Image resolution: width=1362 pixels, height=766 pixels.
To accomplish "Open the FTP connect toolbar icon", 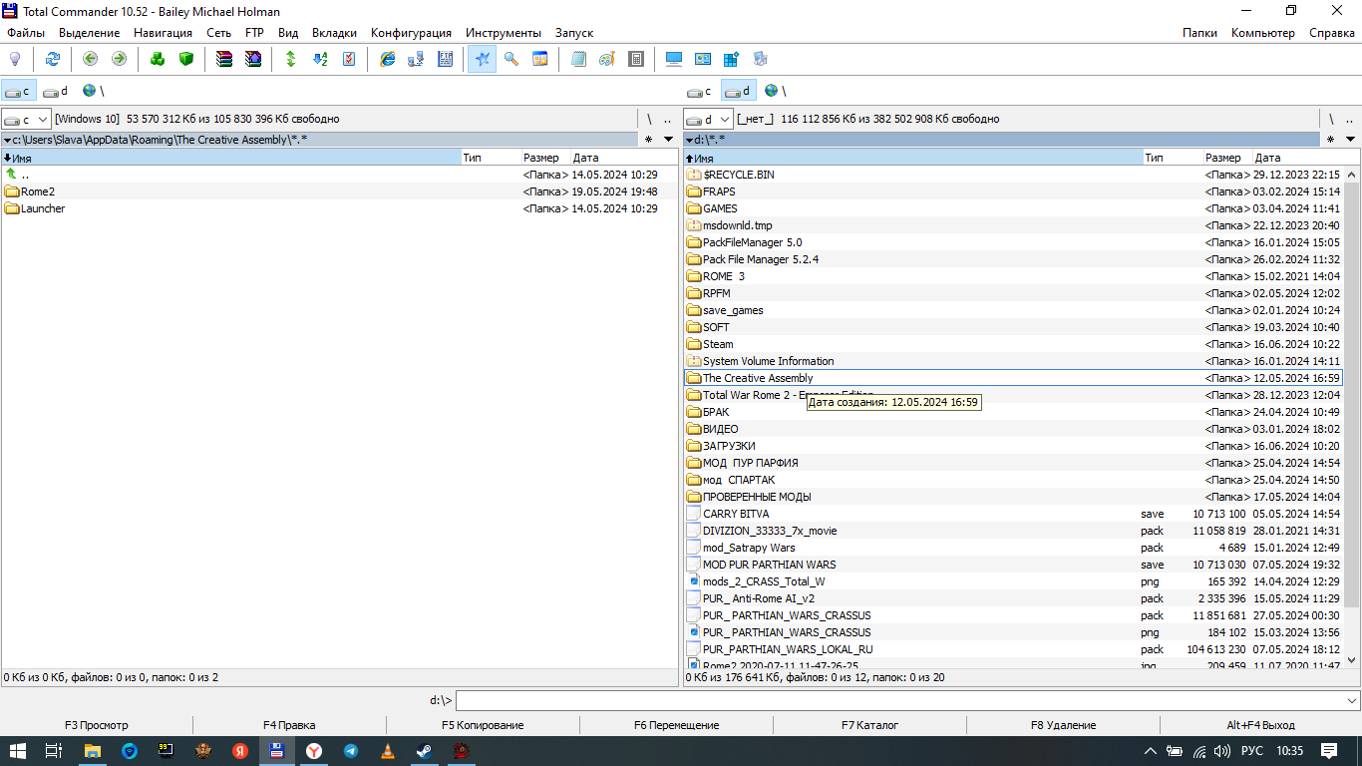I will [x=445, y=59].
